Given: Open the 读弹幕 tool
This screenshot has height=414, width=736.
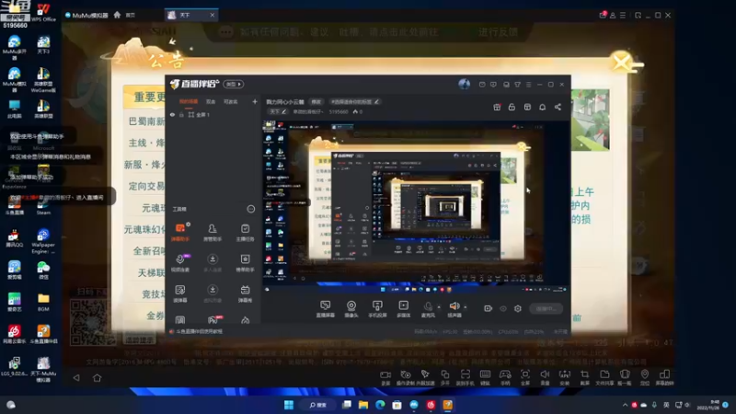Looking at the screenshot, I should tap(180, 293).
